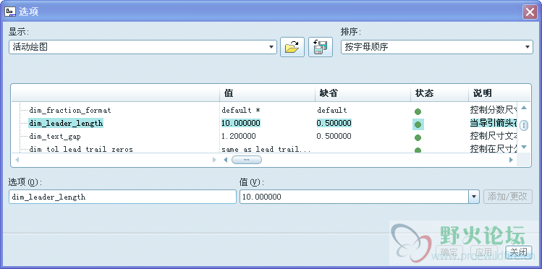Save configuration copy with floppy disk icon

click(x=321, y=47)
